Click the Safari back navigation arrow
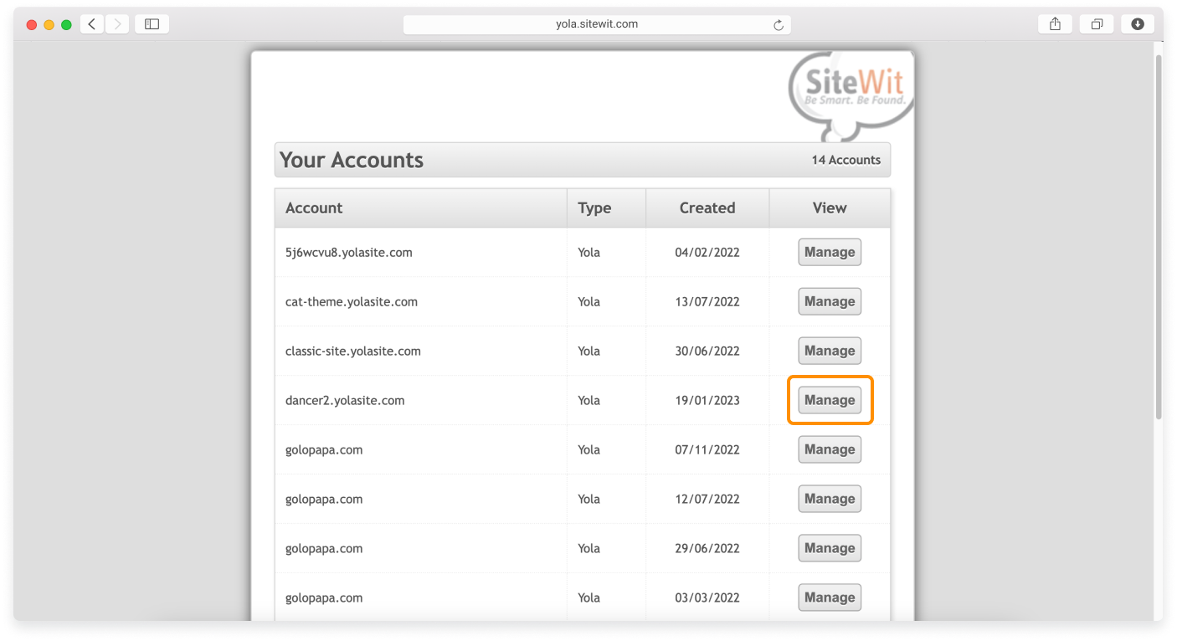1177x641 pixels. point(92,23)
